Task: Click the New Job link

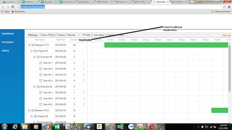Action: (227, 35)
